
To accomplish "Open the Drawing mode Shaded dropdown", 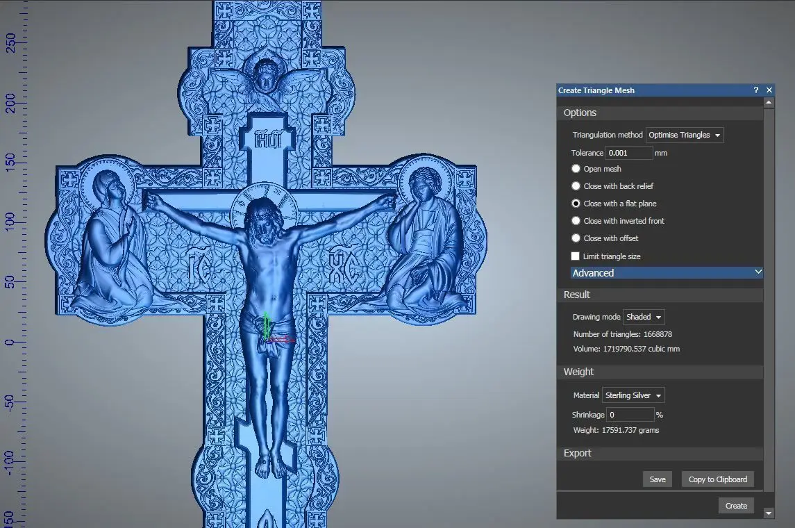I will point(644,317).
